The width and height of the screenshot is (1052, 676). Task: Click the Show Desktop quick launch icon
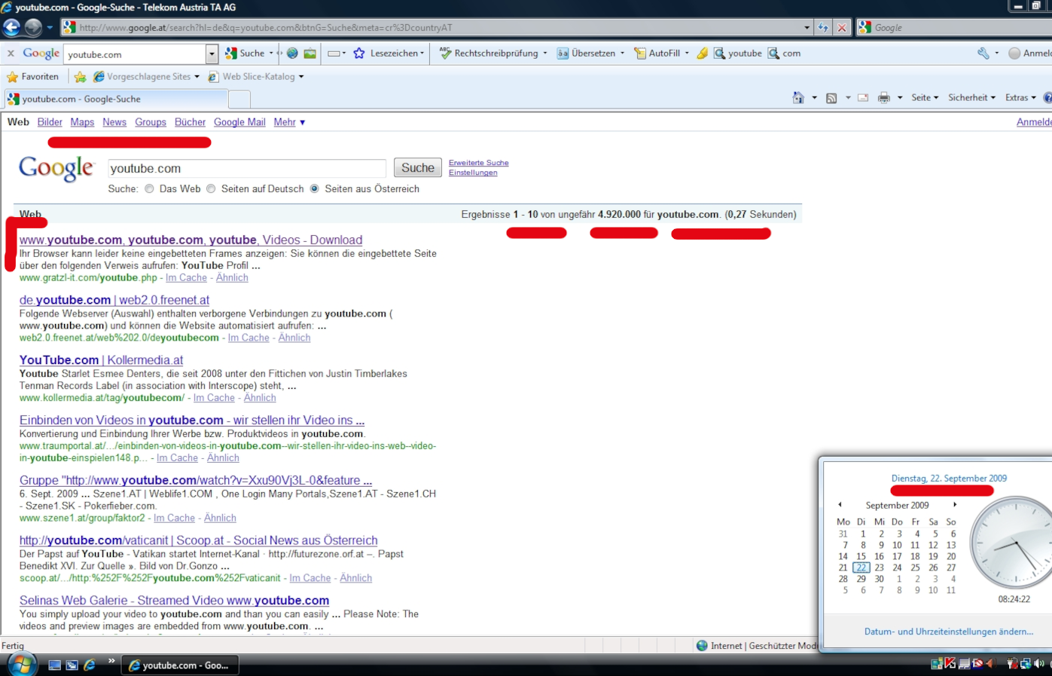54,665
